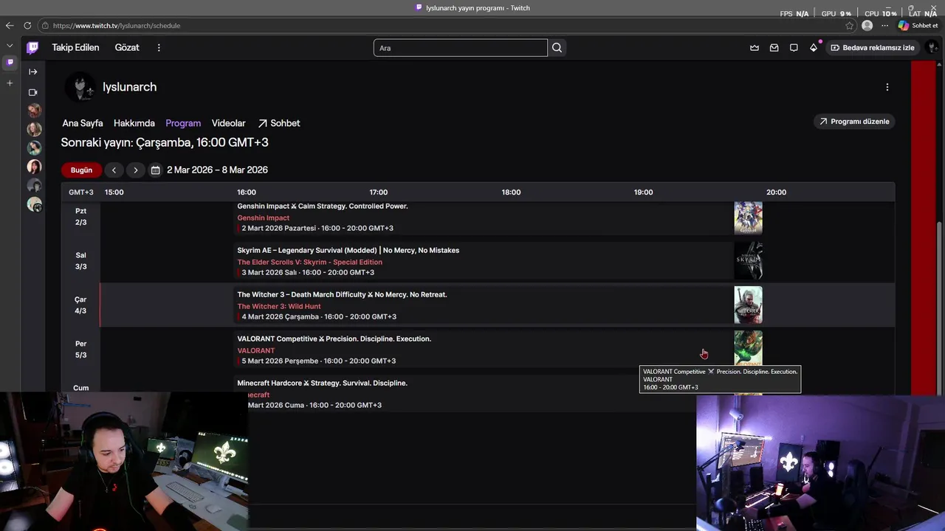945x531 pixels.
Task: Open the Genshin Impact category link
Action: pyautogui.click(x=264, y=218)
